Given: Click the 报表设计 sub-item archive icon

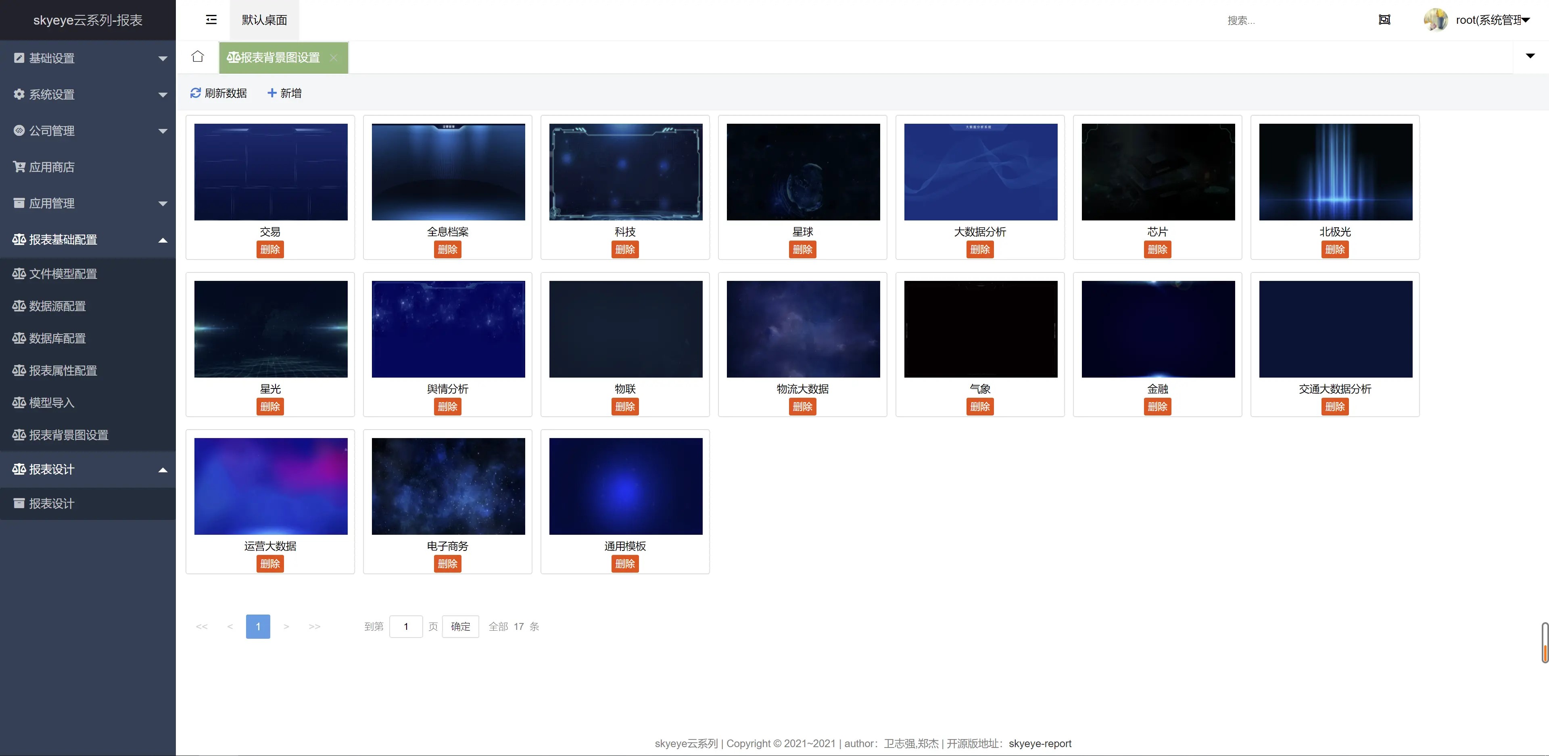Looking at the screenshot, I should click(x=19, y=504).
